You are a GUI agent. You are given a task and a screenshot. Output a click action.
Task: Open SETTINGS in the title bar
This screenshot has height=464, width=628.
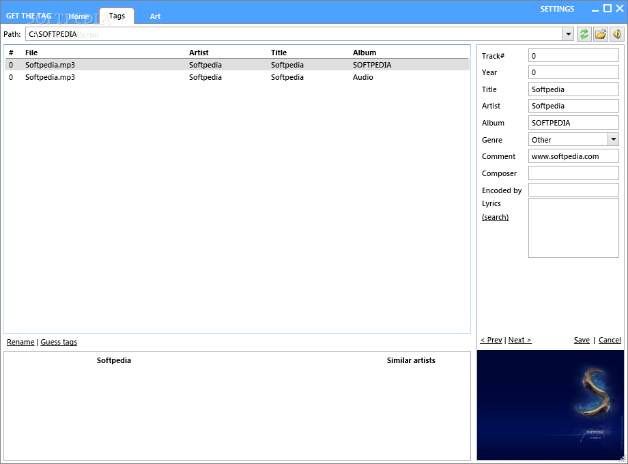[557, 9]
